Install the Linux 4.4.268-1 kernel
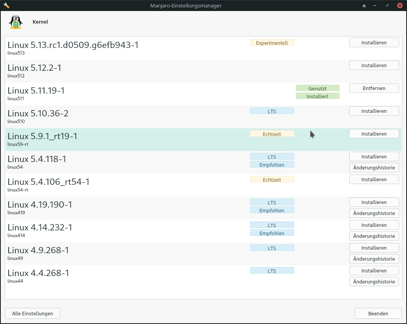 (x=374, y=271)
